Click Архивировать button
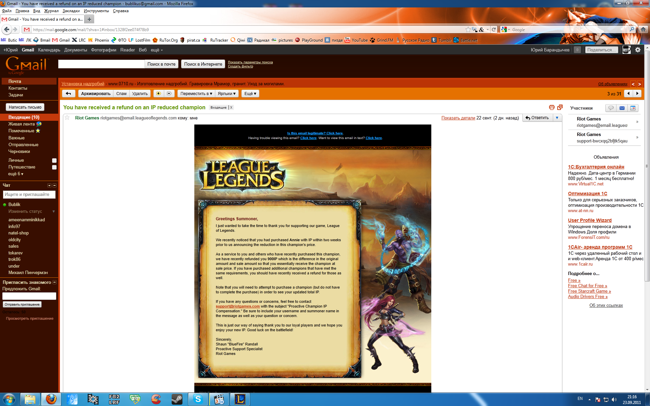 point(96,93)
